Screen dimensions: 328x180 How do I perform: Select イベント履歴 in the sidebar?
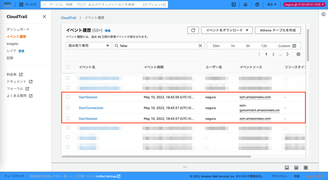coord(16,37)
